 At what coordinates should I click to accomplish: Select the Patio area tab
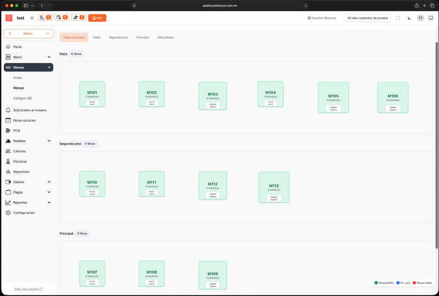pyautogui.click(x=97, y=37)
